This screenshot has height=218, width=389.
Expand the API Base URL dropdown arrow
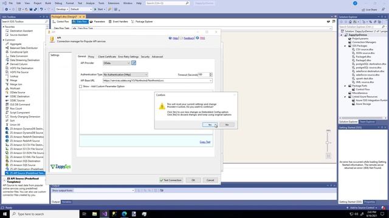(210, 81)
